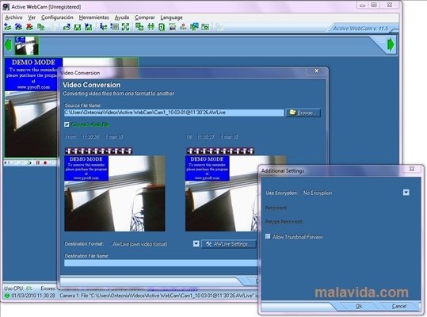Click the Till filmstrip timeline bar
This screenshot has height=317, width=427.
[219, 151]
